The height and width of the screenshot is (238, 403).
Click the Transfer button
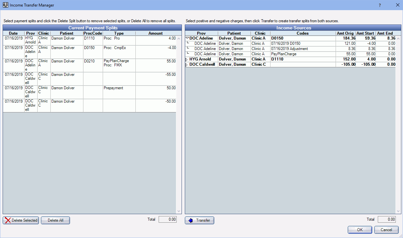(x=200, y=220)
